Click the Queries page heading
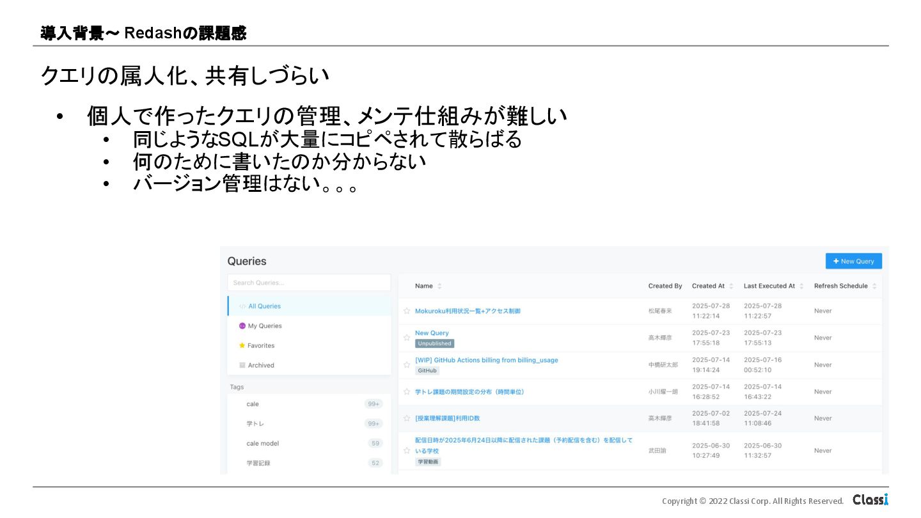 (247, 261)
